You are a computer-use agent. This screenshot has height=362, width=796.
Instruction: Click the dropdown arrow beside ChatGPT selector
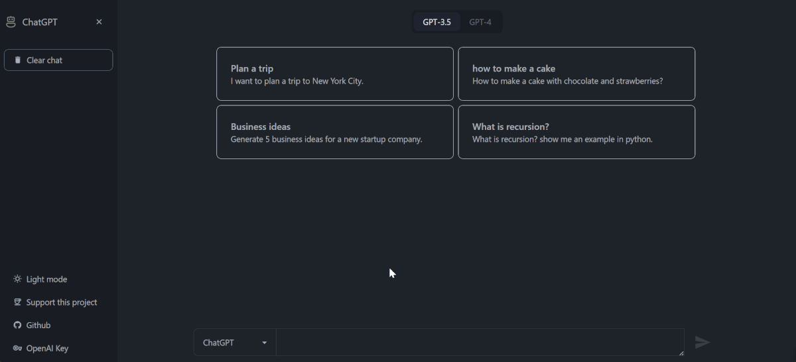pos(265,343)
